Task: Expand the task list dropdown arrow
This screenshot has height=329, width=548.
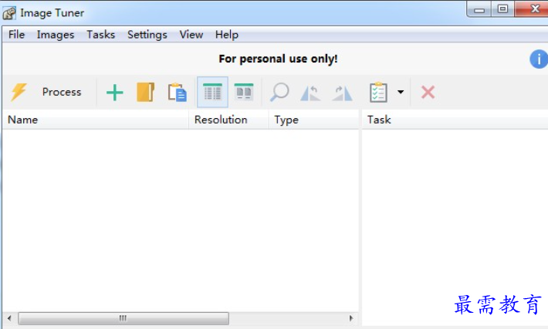Action: (401, 92)
